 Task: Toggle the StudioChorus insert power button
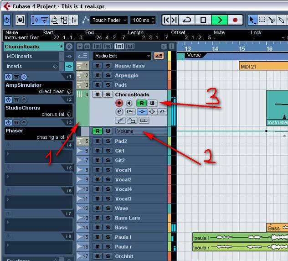8,99
